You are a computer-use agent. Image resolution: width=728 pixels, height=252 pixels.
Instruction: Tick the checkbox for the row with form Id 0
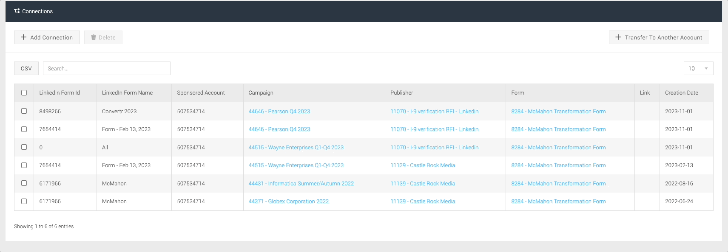[x=24, y=147]
